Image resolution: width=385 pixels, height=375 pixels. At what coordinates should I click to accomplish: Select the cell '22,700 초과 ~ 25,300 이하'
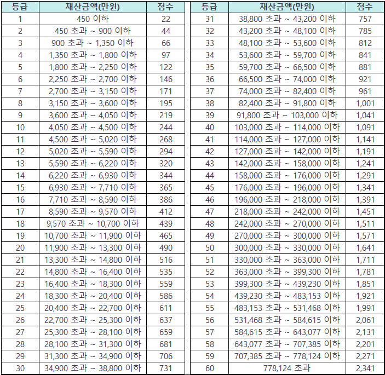click(x=93, y=320)
